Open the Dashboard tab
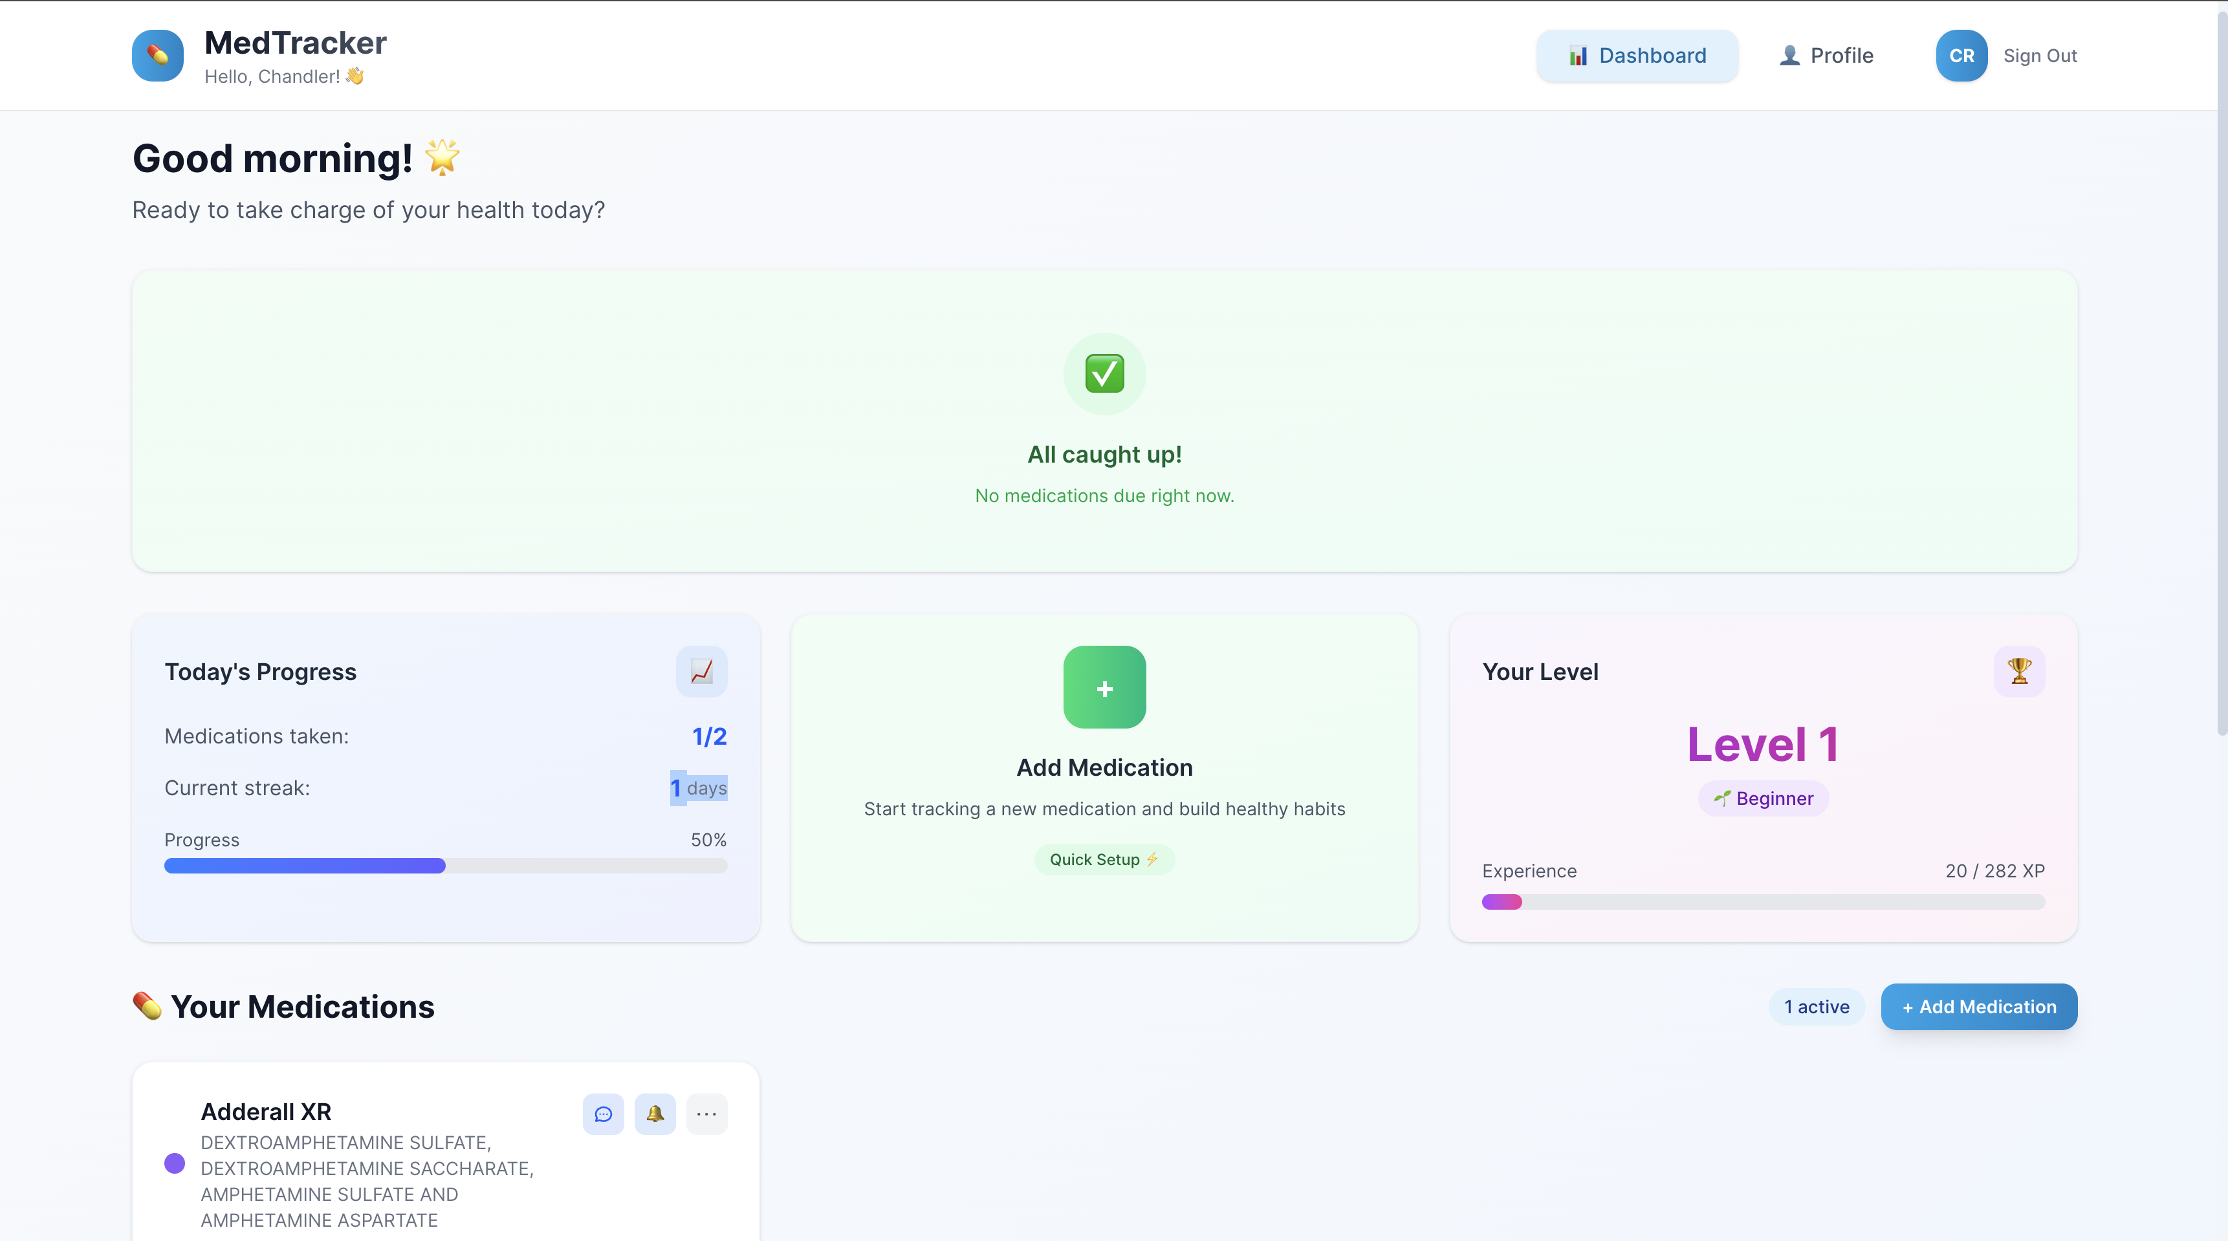The width and height of the screenshot is (2228, 1241). [x=1637, y=56]
